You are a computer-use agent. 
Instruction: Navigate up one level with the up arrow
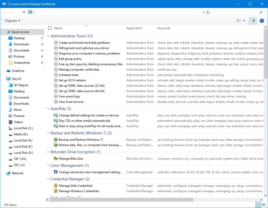tap(24, 12)
